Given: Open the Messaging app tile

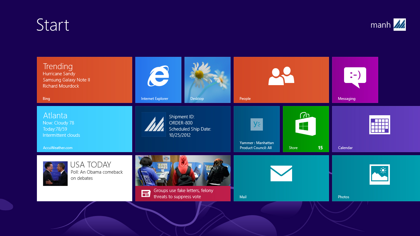Looking at the screenshot, I should click(x=355, y=80).
